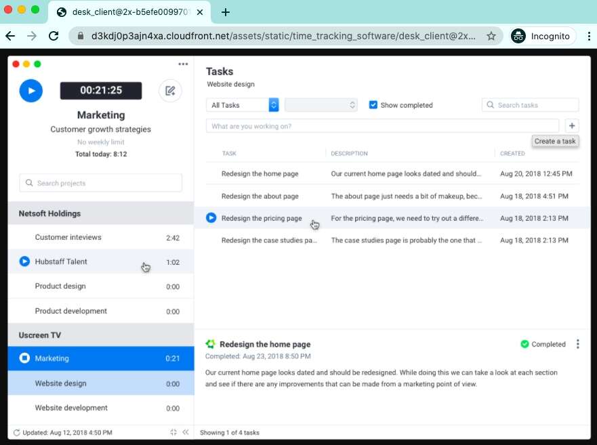Open the status dropdown beside All Tasks
597x445 pixels.
pyautogui.click(x=321, y=104)
